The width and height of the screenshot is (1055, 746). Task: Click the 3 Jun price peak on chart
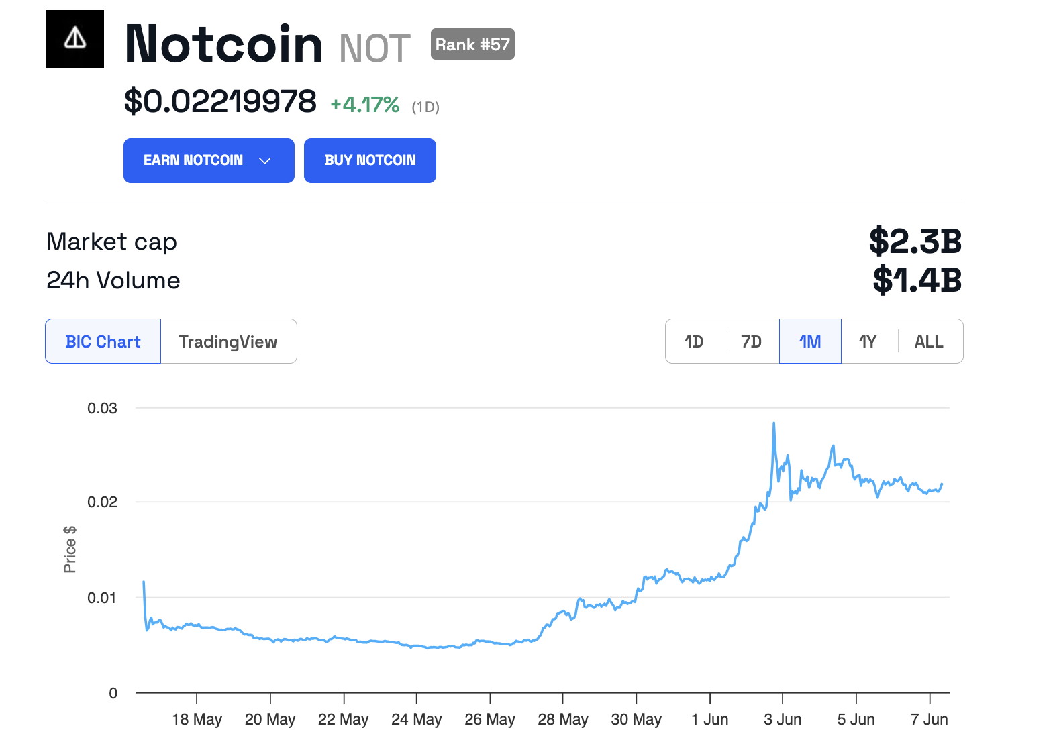(x=774, y=424)
